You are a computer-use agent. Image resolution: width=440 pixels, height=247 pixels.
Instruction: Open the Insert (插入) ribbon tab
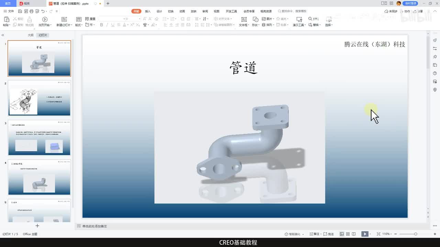pyautogui.click(x=148, y=11)
